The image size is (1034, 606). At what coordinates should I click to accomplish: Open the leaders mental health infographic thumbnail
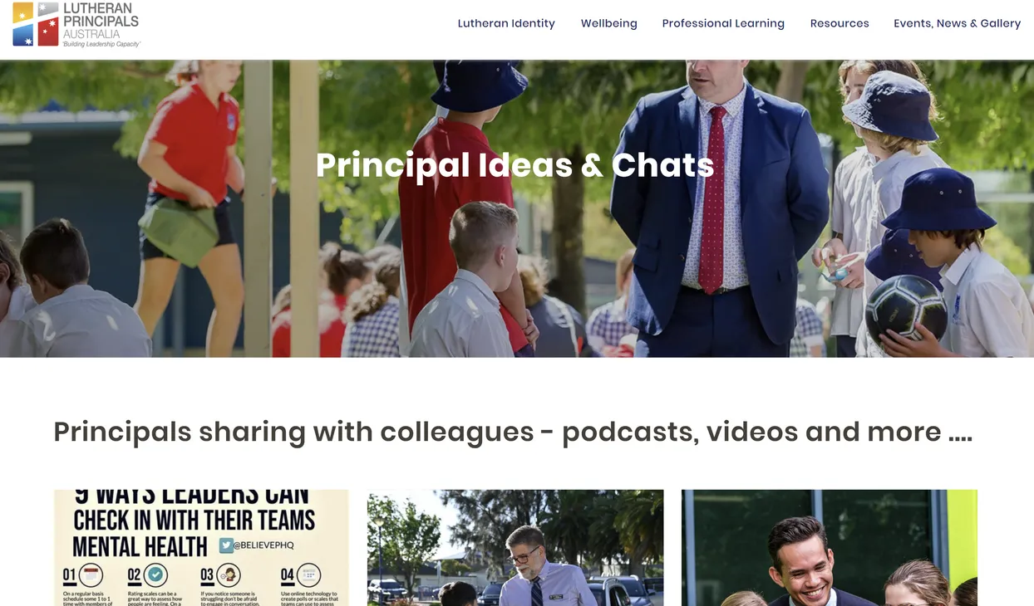click(201, 548)
